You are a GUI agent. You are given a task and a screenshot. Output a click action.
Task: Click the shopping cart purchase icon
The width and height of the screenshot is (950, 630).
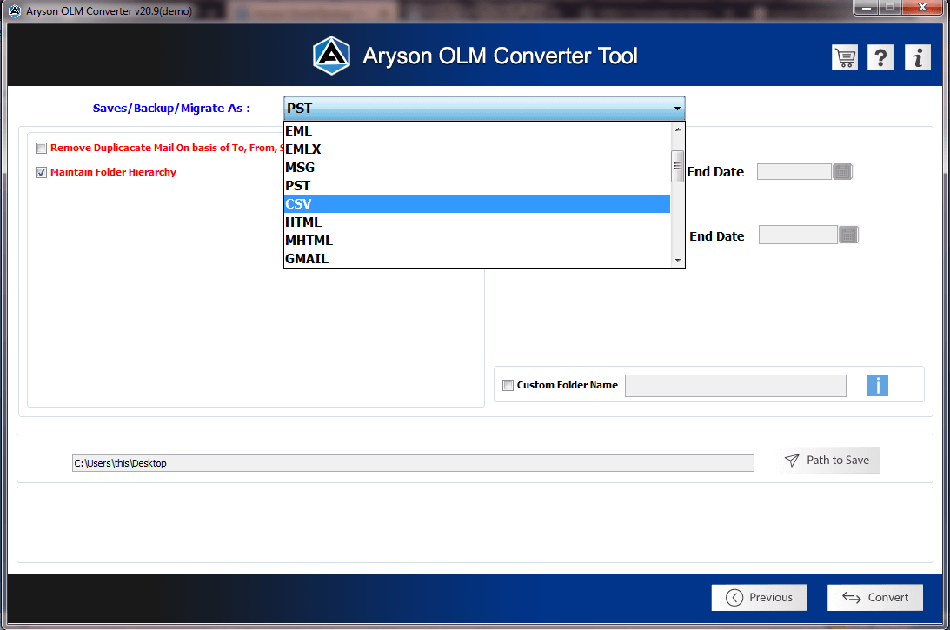point(844,56)
